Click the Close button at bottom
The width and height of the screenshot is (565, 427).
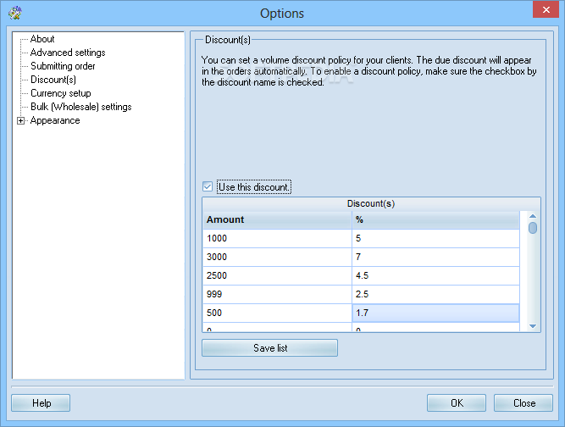523,403
